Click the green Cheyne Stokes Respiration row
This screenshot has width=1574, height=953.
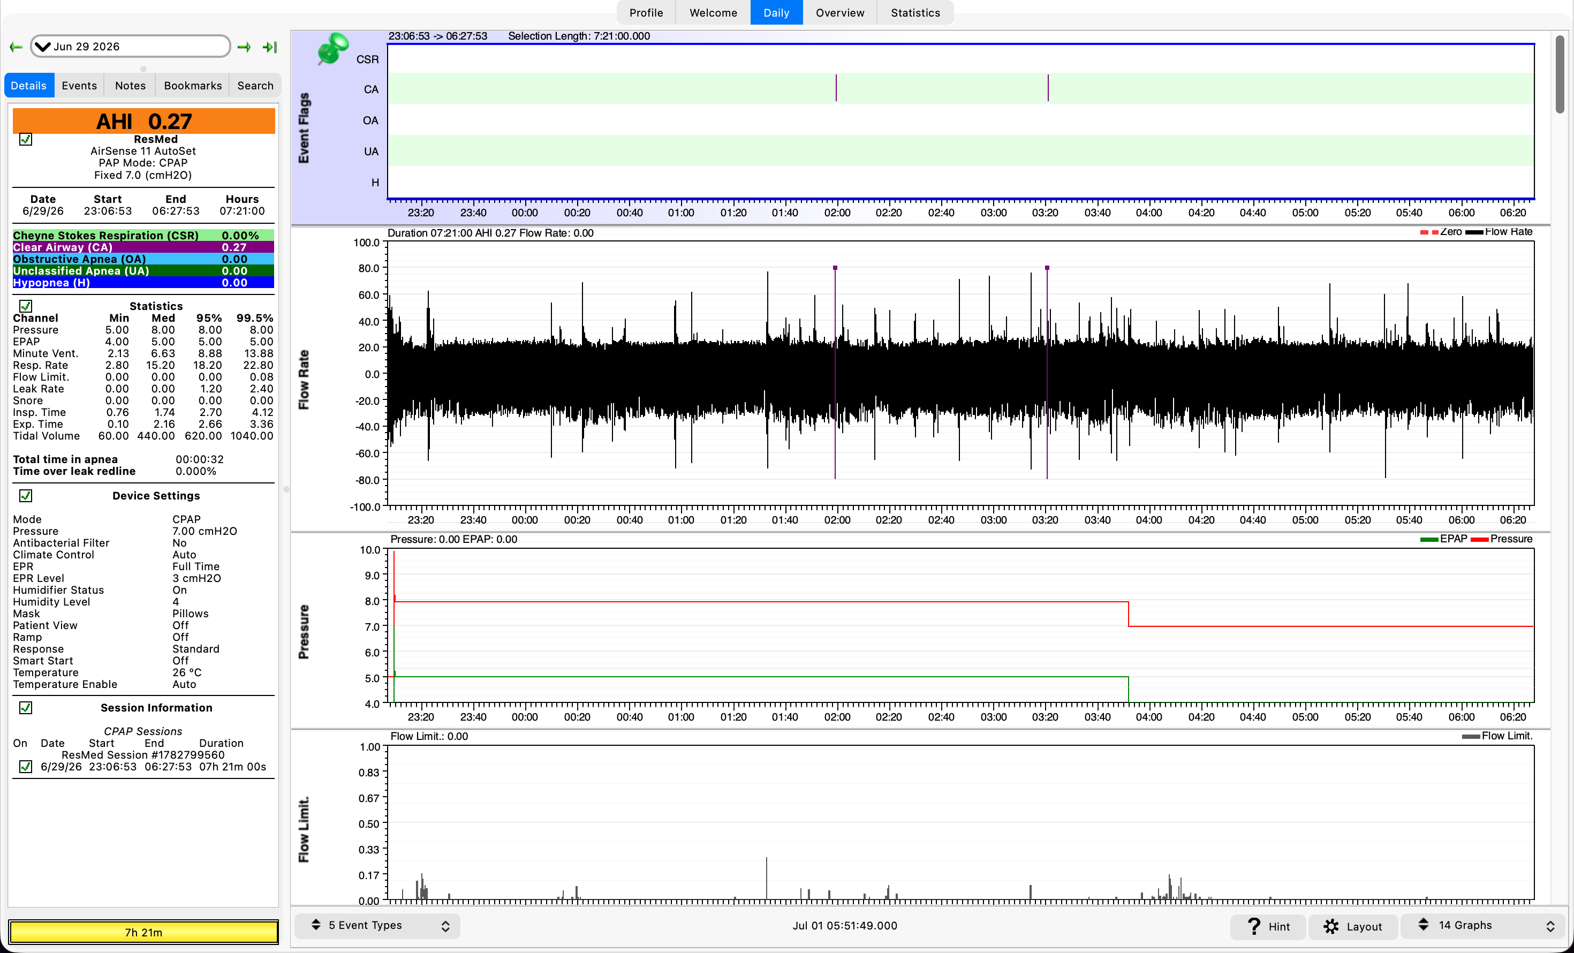coord(143,235)
